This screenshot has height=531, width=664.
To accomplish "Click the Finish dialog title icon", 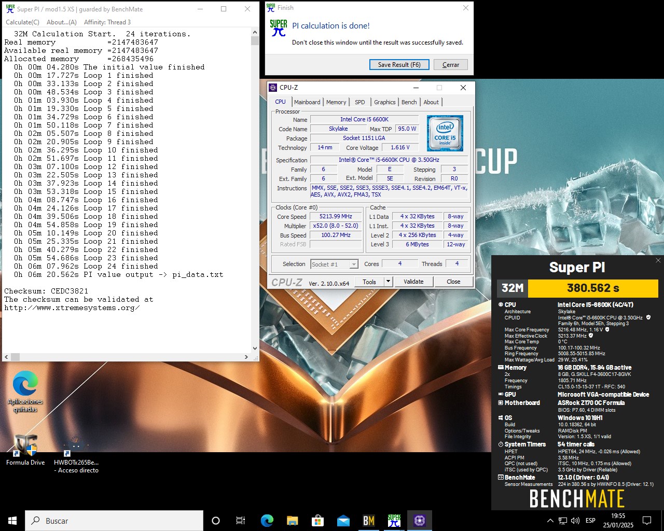I will point(271,7).
